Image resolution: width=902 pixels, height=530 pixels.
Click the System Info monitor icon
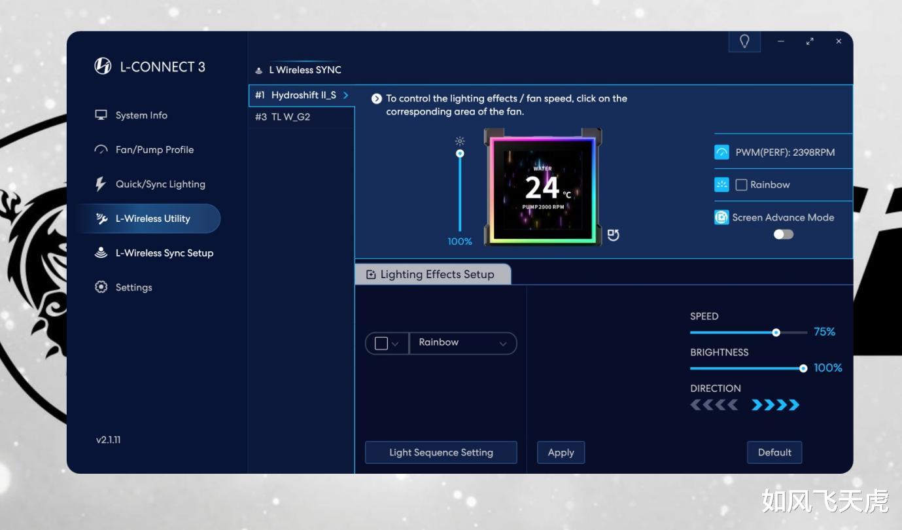(101, 115)
